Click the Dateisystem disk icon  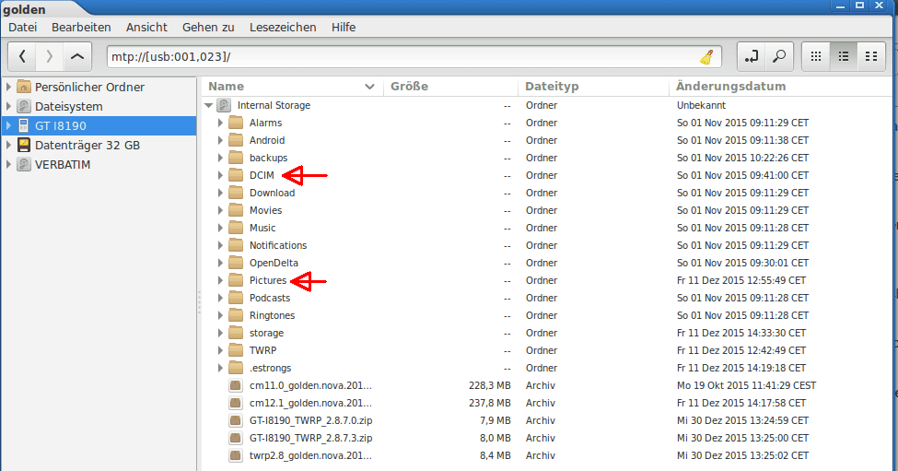[x=23, y=106]
